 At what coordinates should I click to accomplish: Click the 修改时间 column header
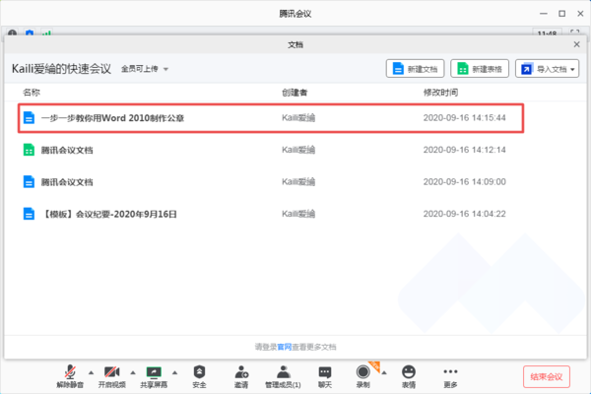(x=440, y=93)
